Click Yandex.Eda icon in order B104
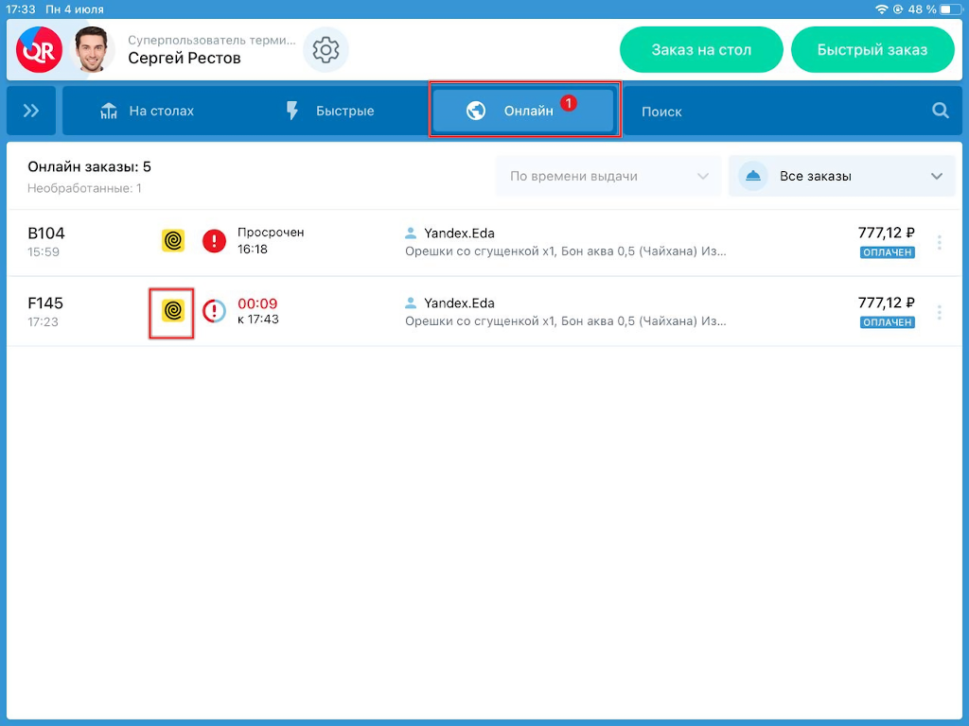This screenshot has height=726, width=969. [173, 241]
